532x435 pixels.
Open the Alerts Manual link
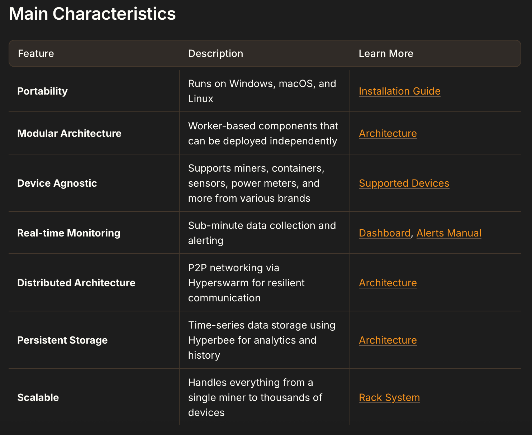click(448, 233)
